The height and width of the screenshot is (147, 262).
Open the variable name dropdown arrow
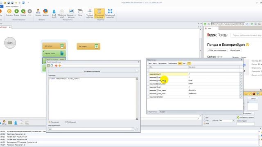(133, 129)
